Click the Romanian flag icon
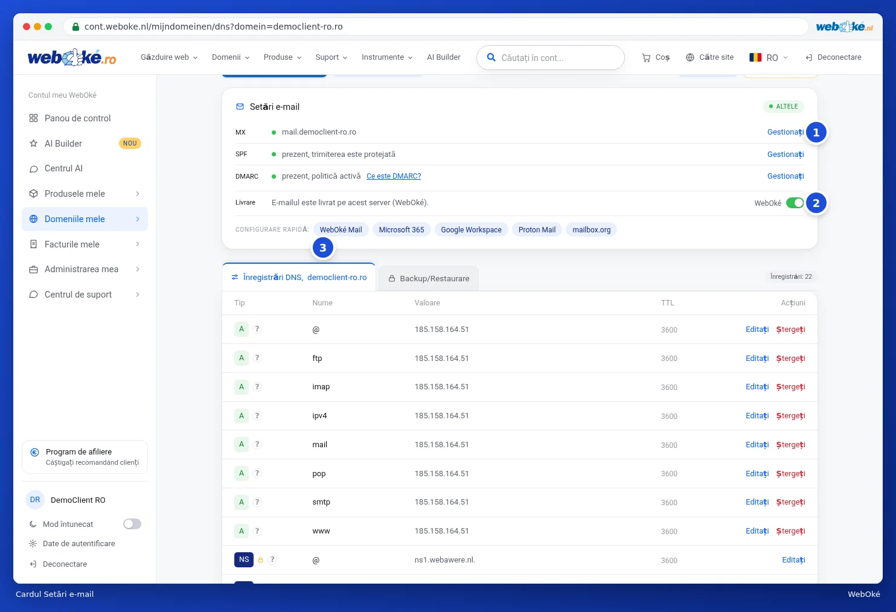The height and width of the screenshot is (612, 896). point(755,57)
